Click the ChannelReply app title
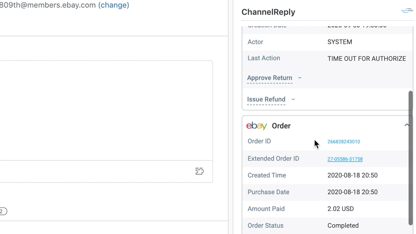Viewport: 416px width, 234px height. 268,12
